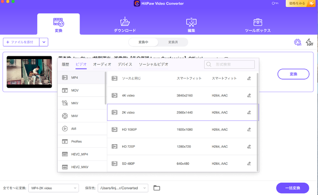This screenshot has height=195, width=318.
Task: Click the MKV camera icon
Action: [65, 103]
